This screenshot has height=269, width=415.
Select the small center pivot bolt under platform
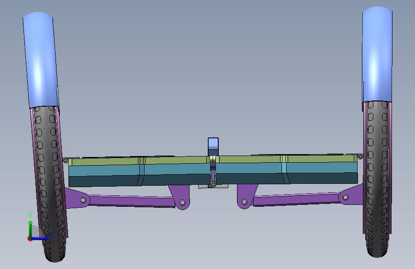click(x=213, y=184)
